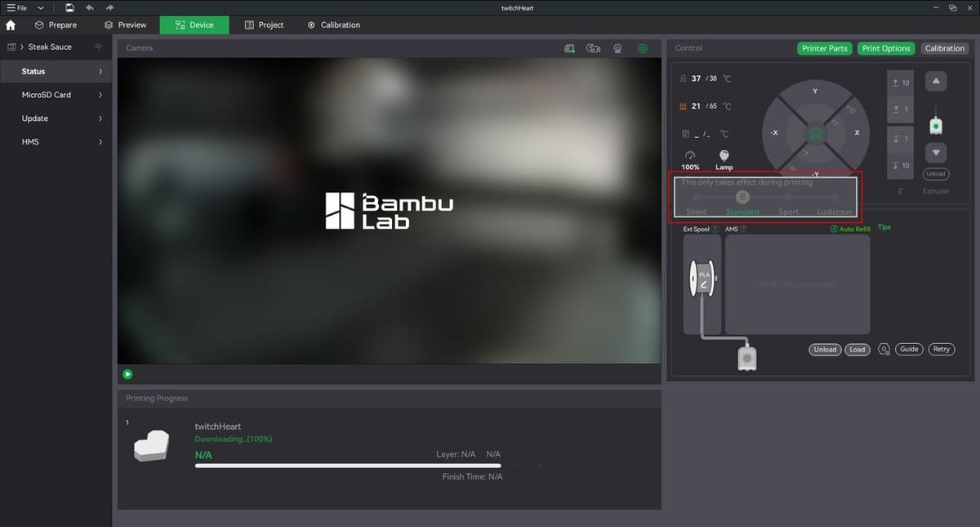This screenshot has width=980, height=527.
Task: Switch to the Calibration tab
Action: click(333, 25)
